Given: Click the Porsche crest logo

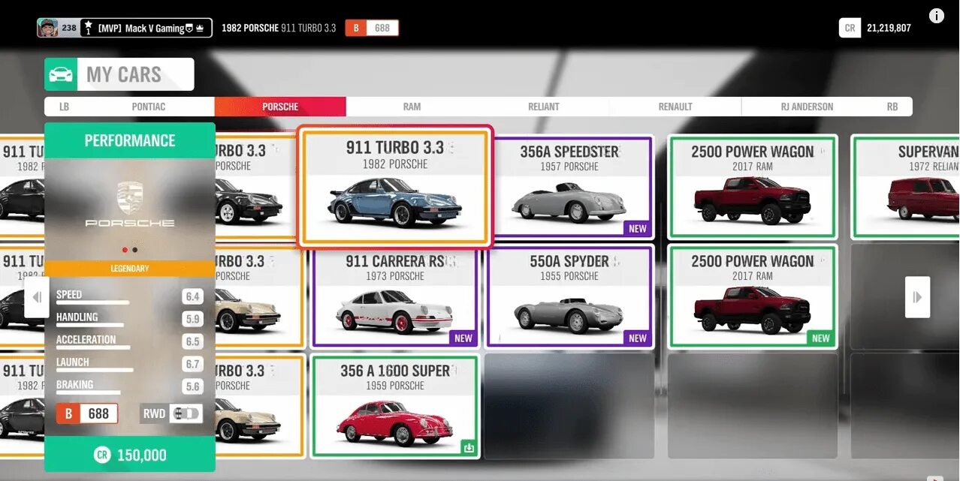Looking at the screenshot, I should tap(130, 197).
